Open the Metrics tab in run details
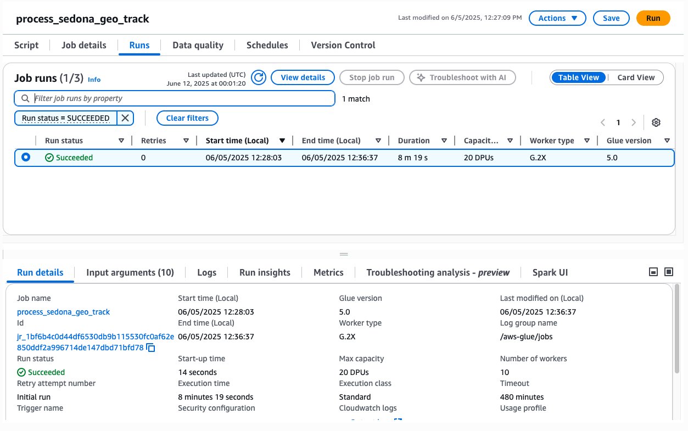This screenshot has height=431, width=688. coord(328,272)
